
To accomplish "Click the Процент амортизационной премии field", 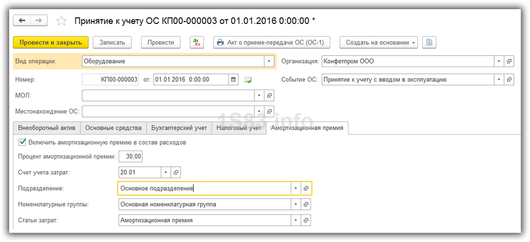I will coord(130,157).
